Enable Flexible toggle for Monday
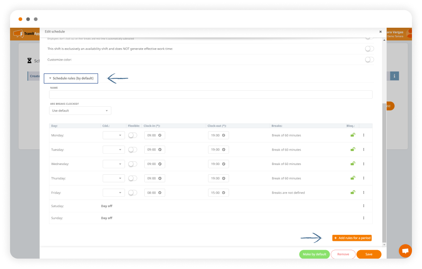This screenshot has height=269, width=422. point(133,135)
